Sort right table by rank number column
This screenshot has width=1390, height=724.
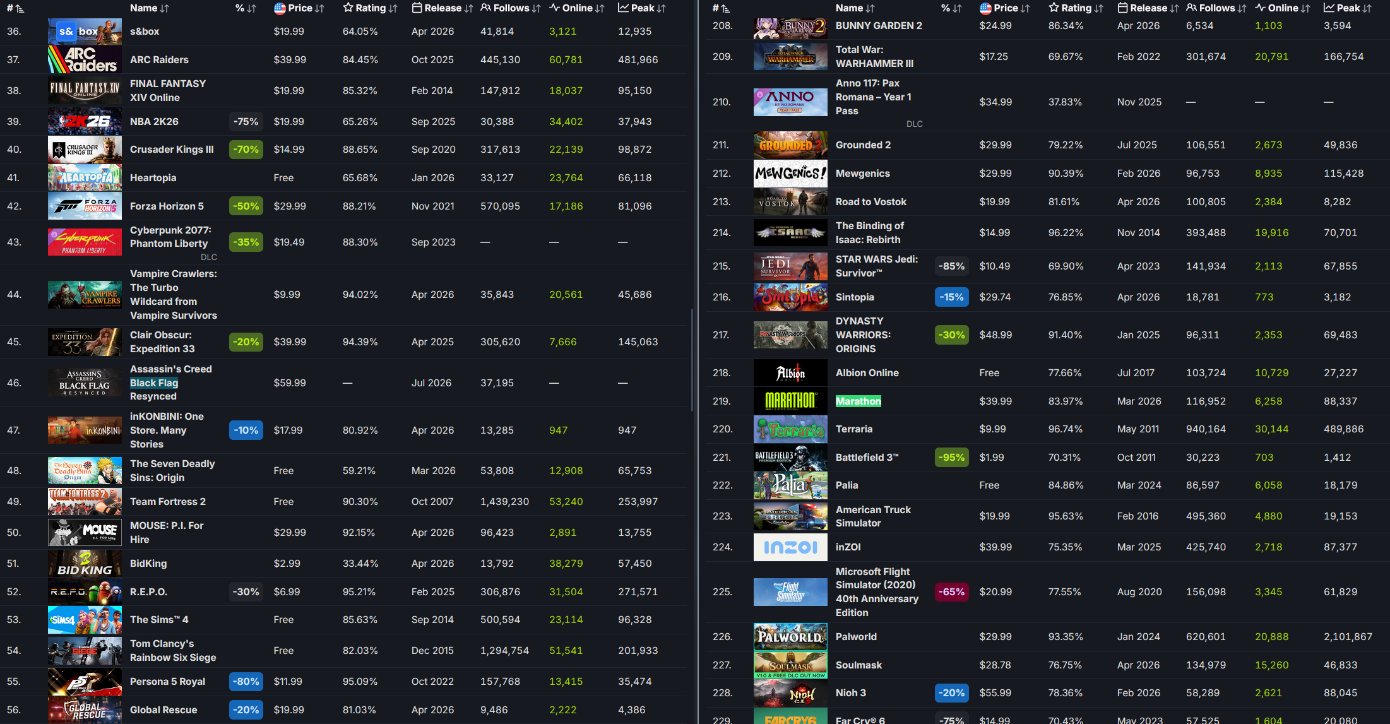pyautogui.click(x=721, y=8)
